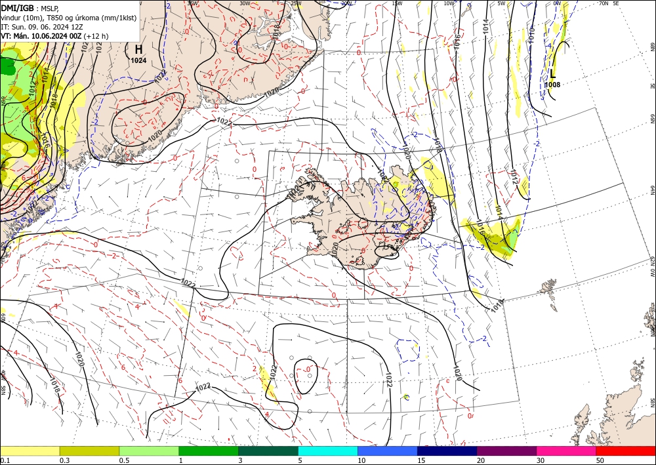Click the 15W longitude label
The width and height of the screenshot is (656, 465).
(x=397, y=3)
